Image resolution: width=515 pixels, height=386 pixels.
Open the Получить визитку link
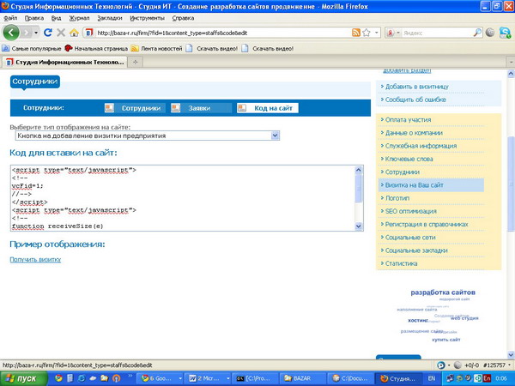click(x=35, y=259)
